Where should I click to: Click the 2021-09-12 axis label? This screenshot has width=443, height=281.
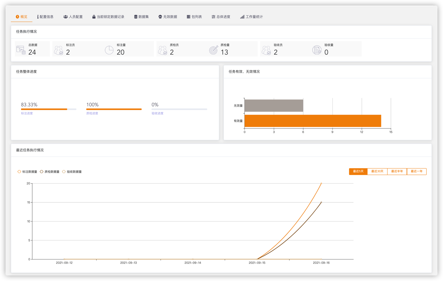pos(64,263)
